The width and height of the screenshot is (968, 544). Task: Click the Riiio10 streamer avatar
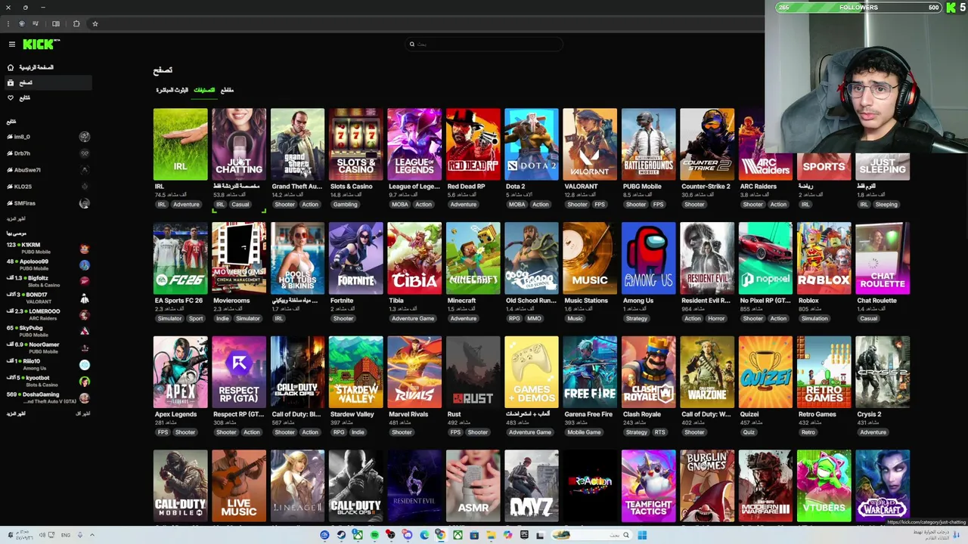[85, 365]
